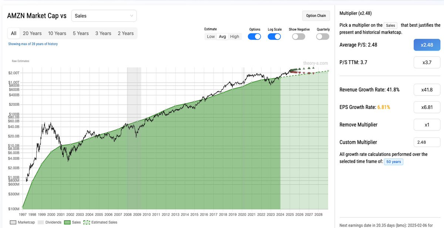Click the x1 Remove Multiplier button
The width and height of the screenshot is (444, 228).
(427, 125)
